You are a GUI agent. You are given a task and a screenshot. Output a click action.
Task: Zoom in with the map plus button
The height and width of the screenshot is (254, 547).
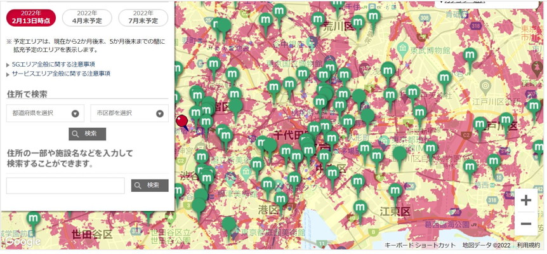[525, 200]
